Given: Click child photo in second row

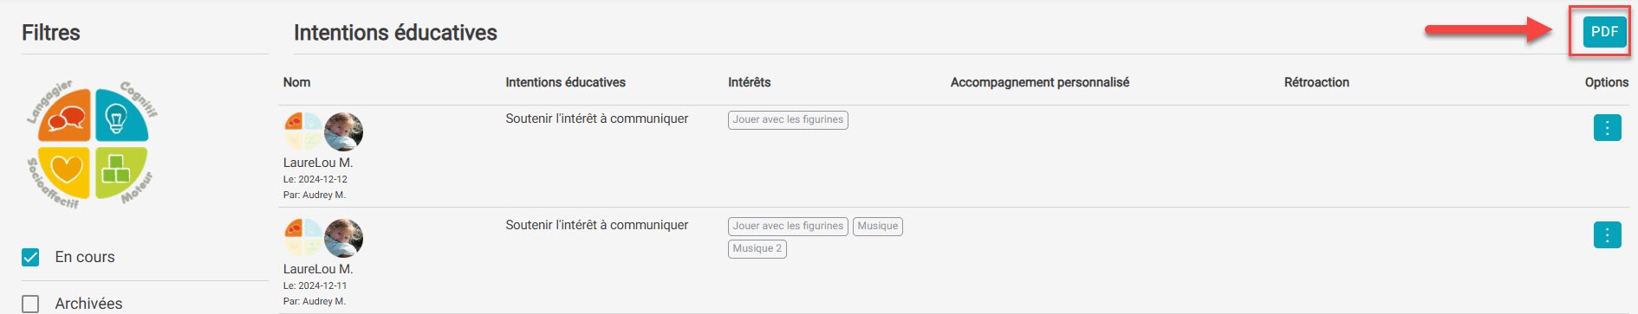Looking at the screenshot, I should pyautogui.click(x=343, y=238).
